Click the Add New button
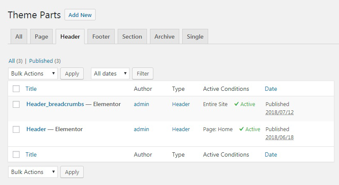 pyautogui.click(x=80, y=15)
